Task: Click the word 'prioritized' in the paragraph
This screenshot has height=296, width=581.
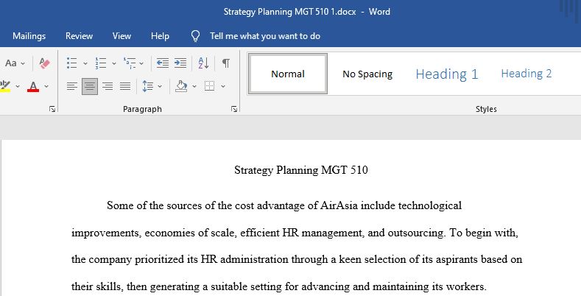Action: pyautogui.click(x=159, y=259)
